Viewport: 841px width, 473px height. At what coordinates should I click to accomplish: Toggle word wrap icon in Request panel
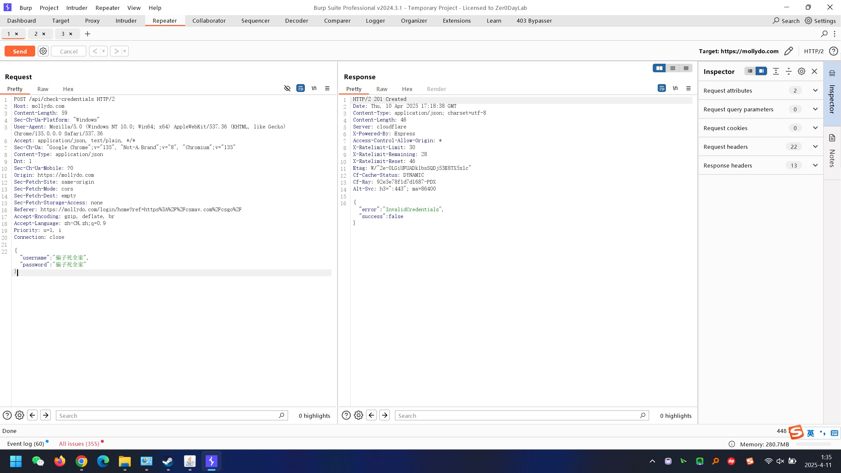[300, 88]
